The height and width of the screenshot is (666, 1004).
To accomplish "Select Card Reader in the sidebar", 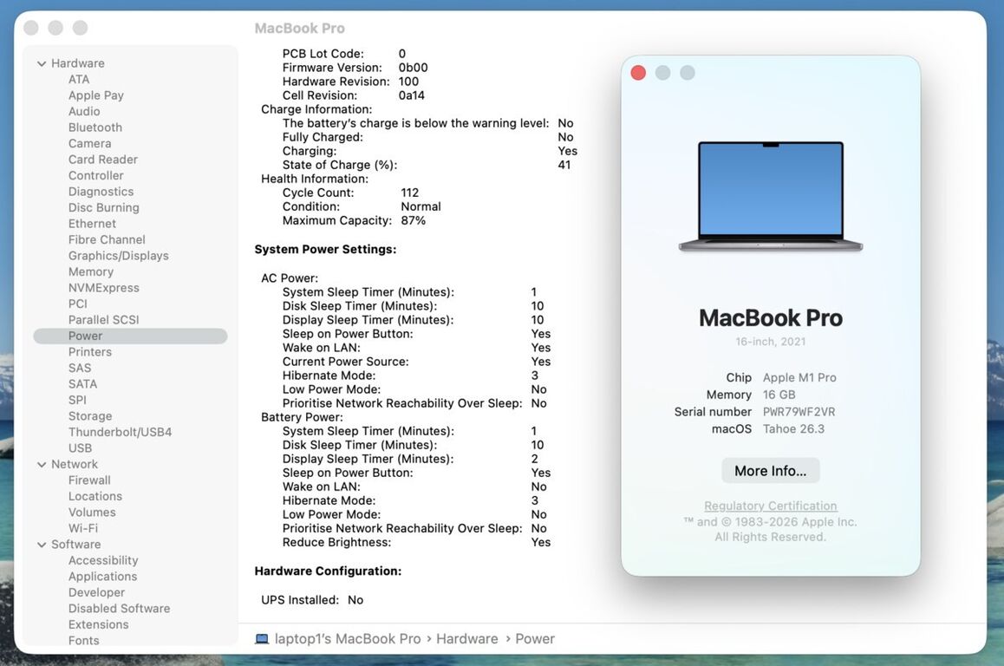I will point(103,160).
